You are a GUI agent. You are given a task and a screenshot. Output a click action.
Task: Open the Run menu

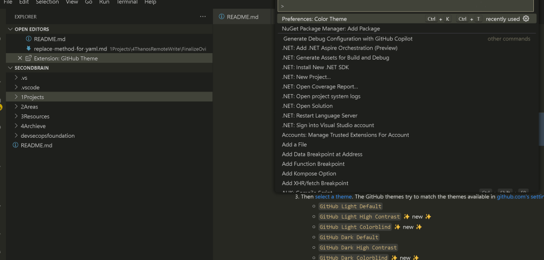(x=104, y=2)
